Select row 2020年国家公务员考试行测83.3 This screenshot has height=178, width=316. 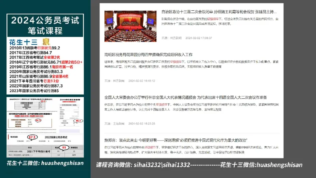point(36,72)
